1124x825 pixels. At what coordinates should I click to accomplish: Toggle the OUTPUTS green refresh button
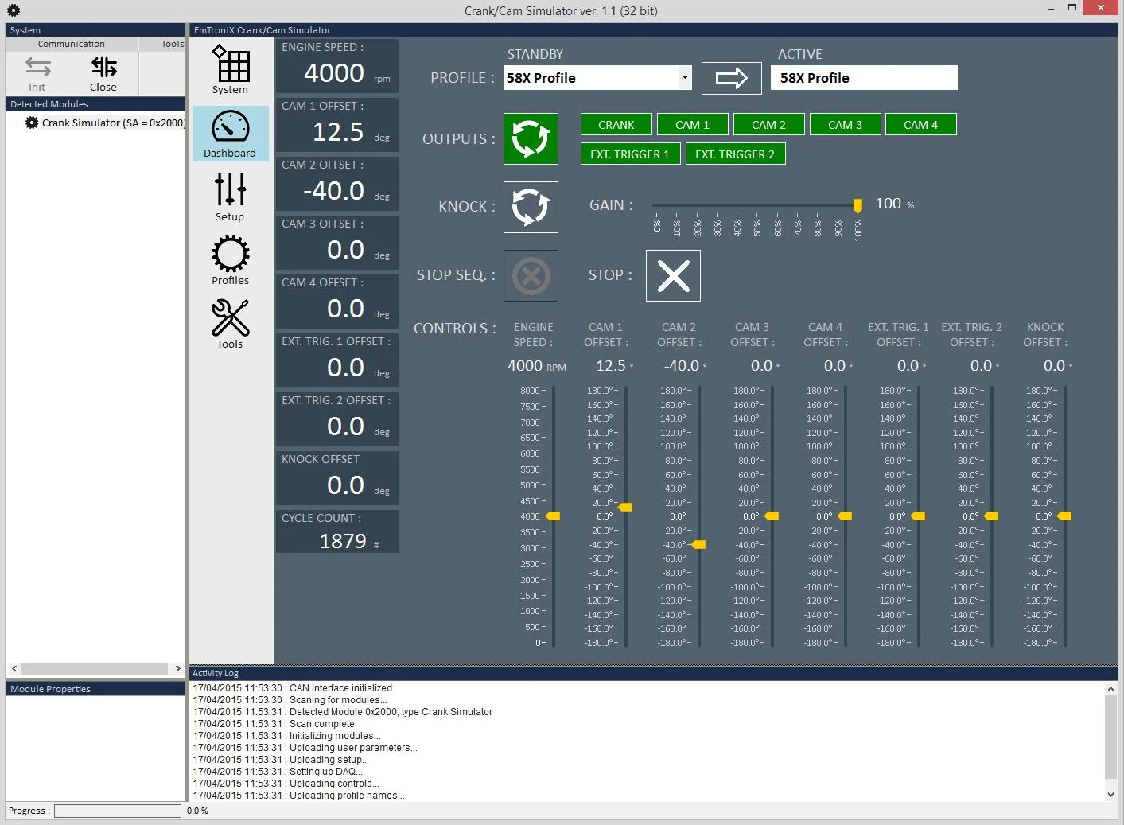point(531,138)
